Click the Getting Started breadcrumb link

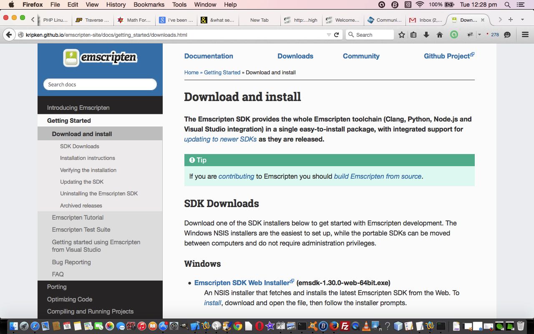(x=222, y=72)
